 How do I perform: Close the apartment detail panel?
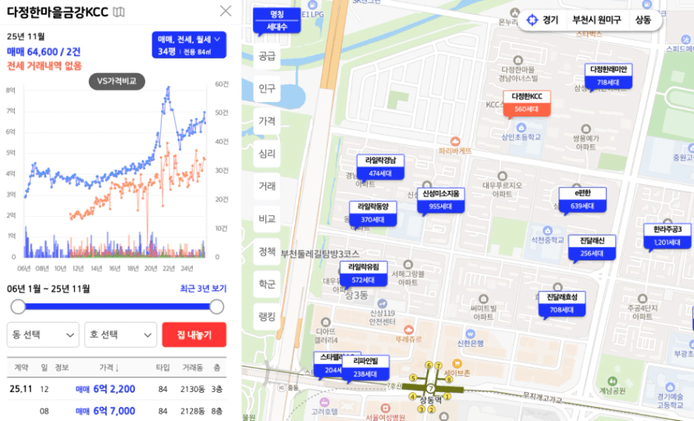click(226, 11)
